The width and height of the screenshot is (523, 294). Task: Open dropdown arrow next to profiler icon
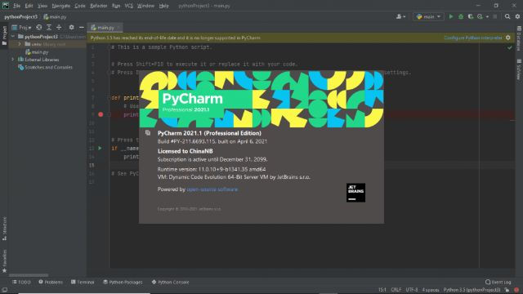(x=487, y=16)
